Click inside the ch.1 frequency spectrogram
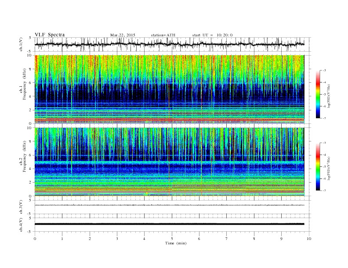348x268 pixels. [x=169, y=89]
